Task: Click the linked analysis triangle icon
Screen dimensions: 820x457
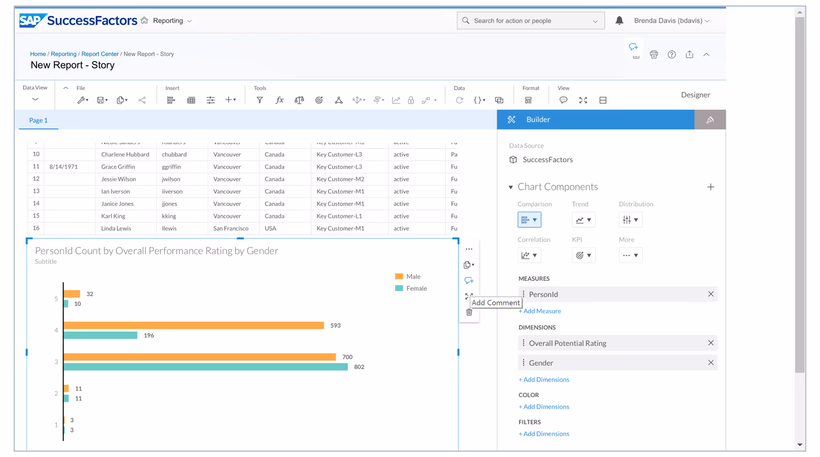Action: (339, 100)
